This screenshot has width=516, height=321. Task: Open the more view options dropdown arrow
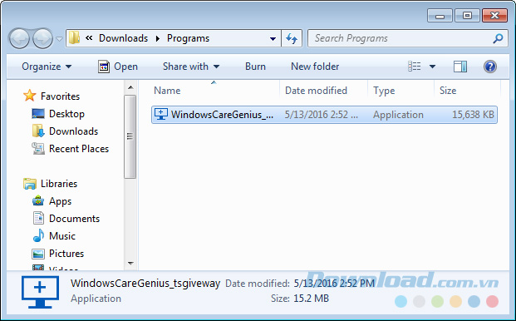(432, 67)
